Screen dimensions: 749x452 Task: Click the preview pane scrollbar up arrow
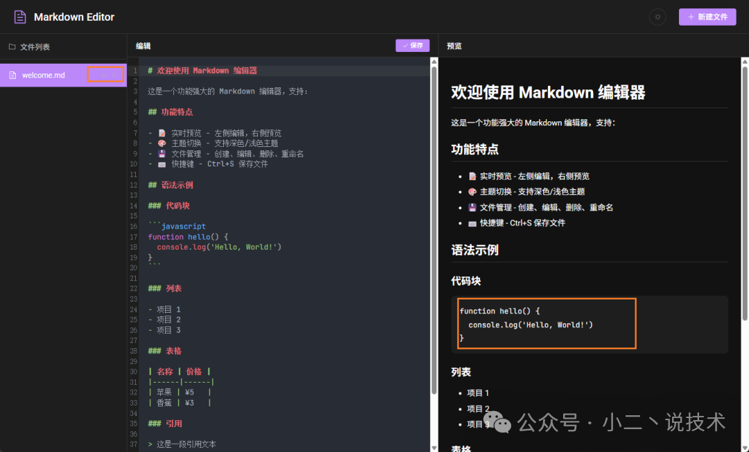[745, 62]
